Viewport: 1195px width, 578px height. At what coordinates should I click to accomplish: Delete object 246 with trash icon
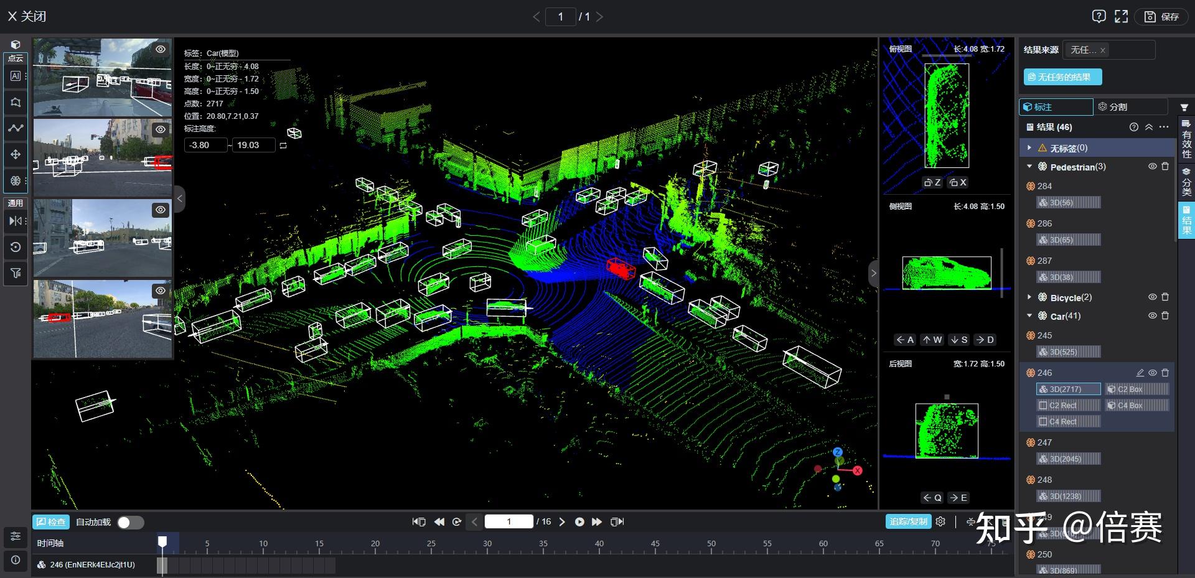point(1165,373)
